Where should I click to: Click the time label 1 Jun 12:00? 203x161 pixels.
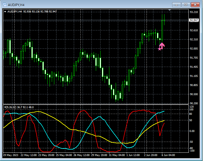pos(133,155)
